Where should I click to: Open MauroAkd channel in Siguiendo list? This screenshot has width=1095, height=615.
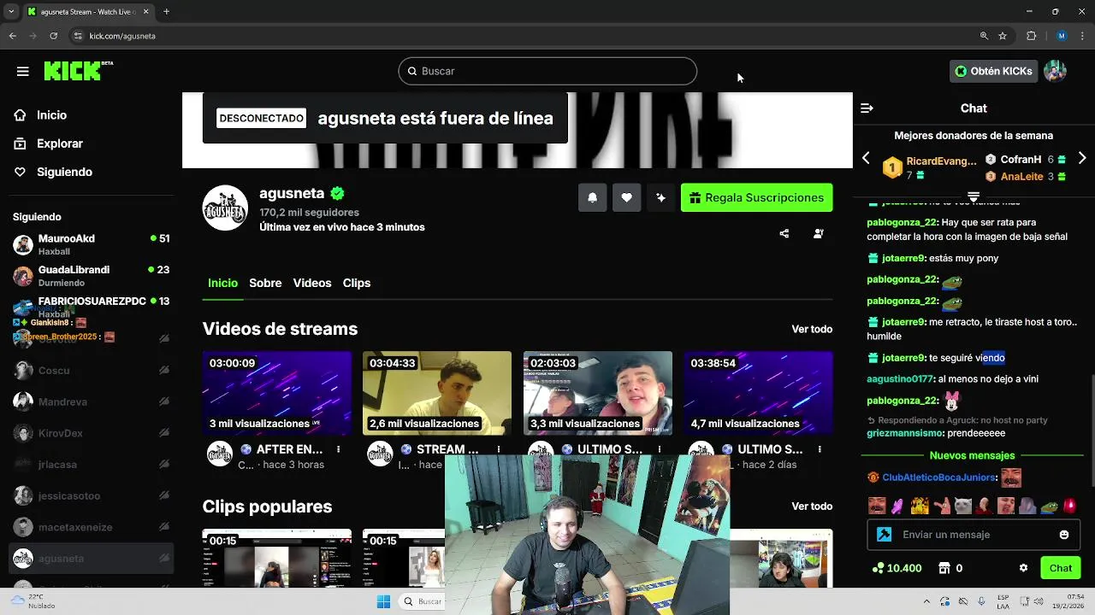[x=91, y=244]
